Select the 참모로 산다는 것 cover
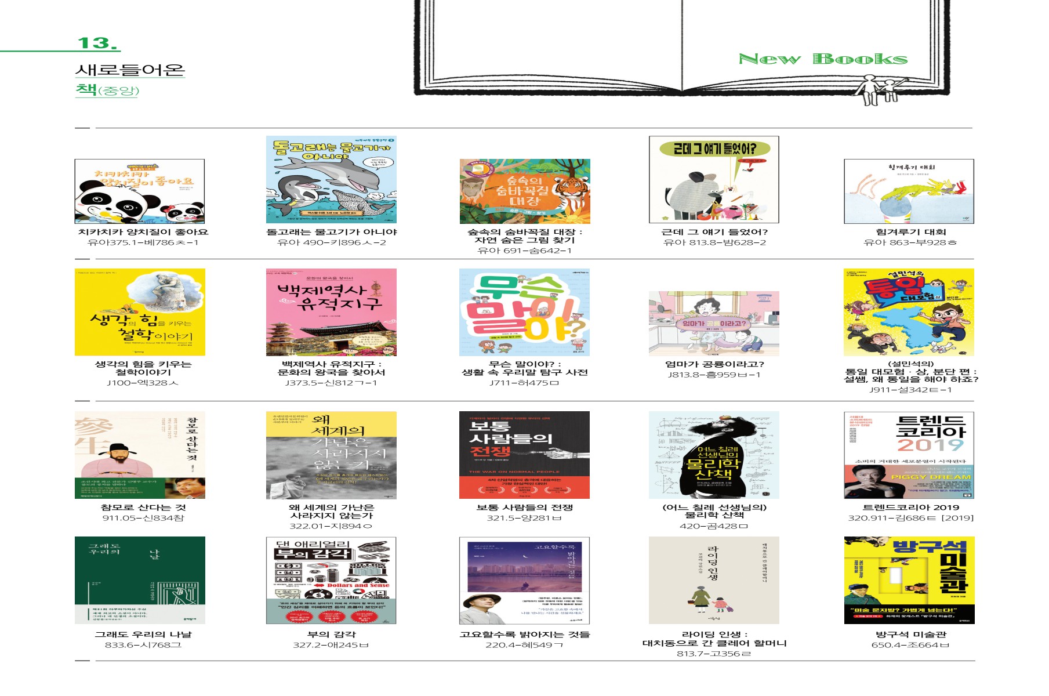Viewport: 1049px width, 696px height. pos(140,455)
